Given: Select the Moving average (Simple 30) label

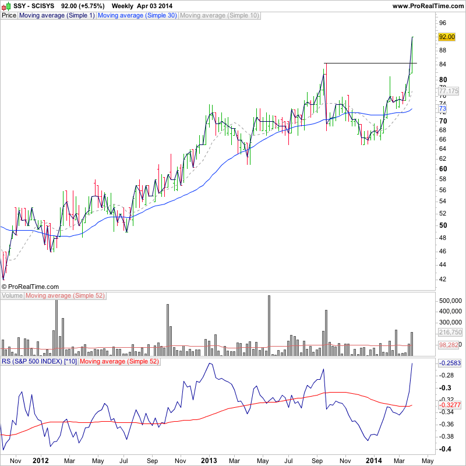Looking at the screenshot, I should coord(137,16).
